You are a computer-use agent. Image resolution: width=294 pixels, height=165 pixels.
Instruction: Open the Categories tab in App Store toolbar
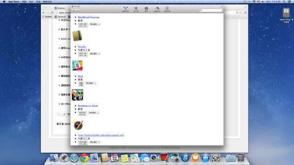[x=146, y=9]
